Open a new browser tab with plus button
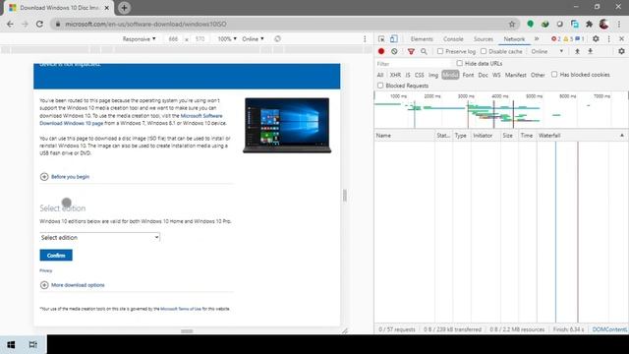Viewport: 629px width, 354px height. (x=124, y=8)
